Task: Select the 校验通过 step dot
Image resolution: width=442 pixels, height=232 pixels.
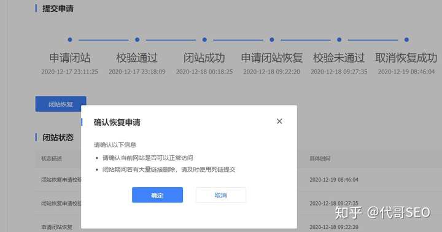Action: tap(138, 40)
